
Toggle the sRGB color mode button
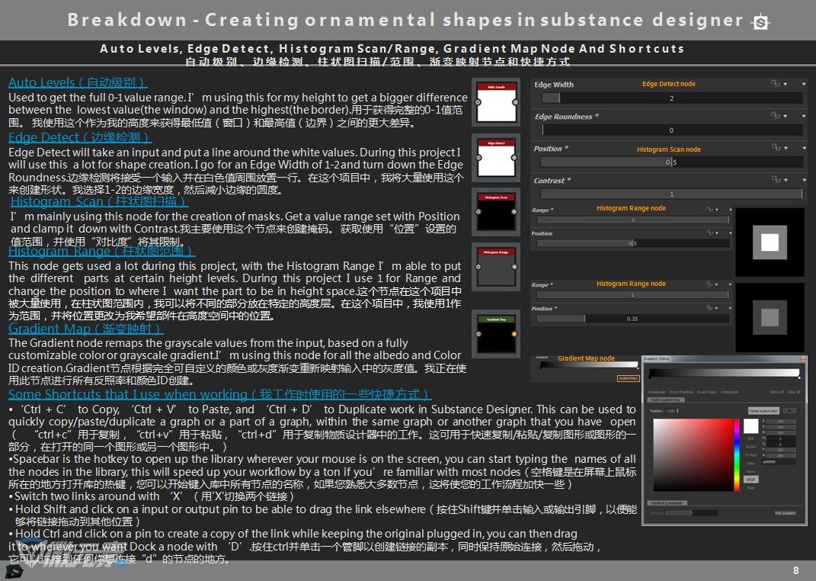tap(751, 480)
